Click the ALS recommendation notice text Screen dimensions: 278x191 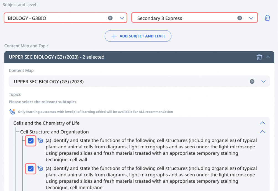tap(95, 112)
